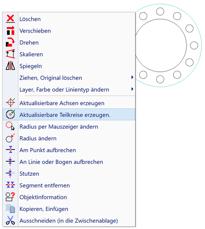The image size is (205, 229).
Task: Click the scissors Ausschneiden icon
Action: (x=10, y=220)
